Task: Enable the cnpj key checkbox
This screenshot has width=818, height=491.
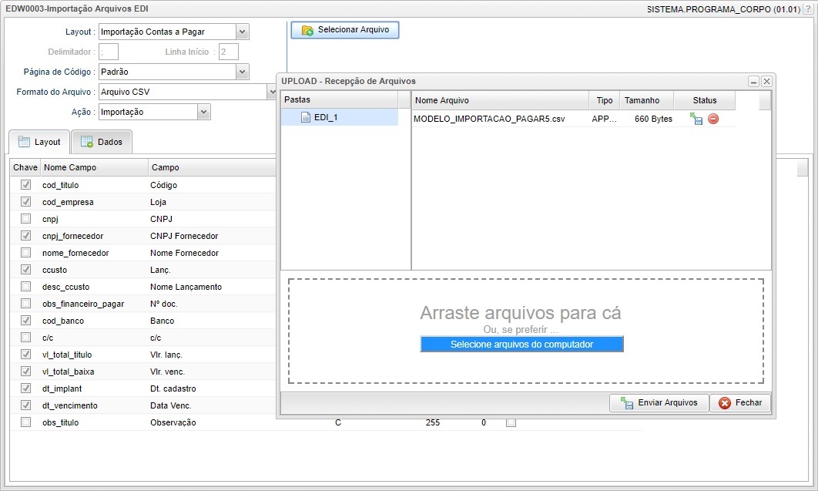Action: pyautogui.click(x=25, y=218)
